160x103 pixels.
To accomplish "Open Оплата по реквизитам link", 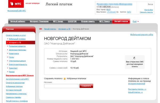I will tap(15, 83).
